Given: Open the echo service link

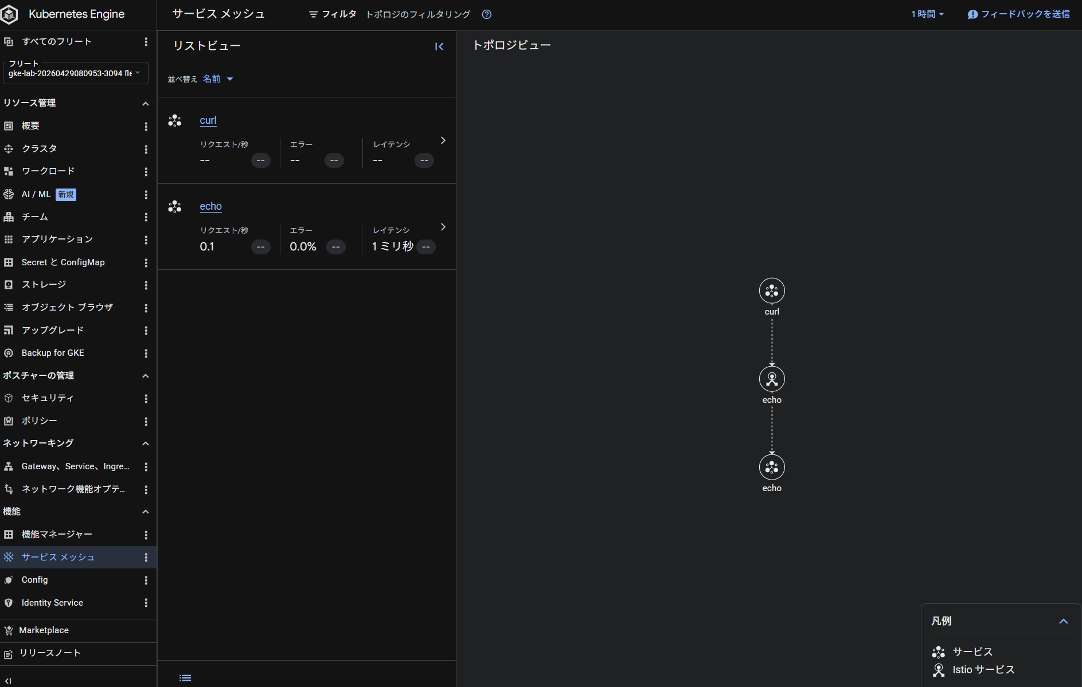Looking at the screenshot, I should point(210,206).
